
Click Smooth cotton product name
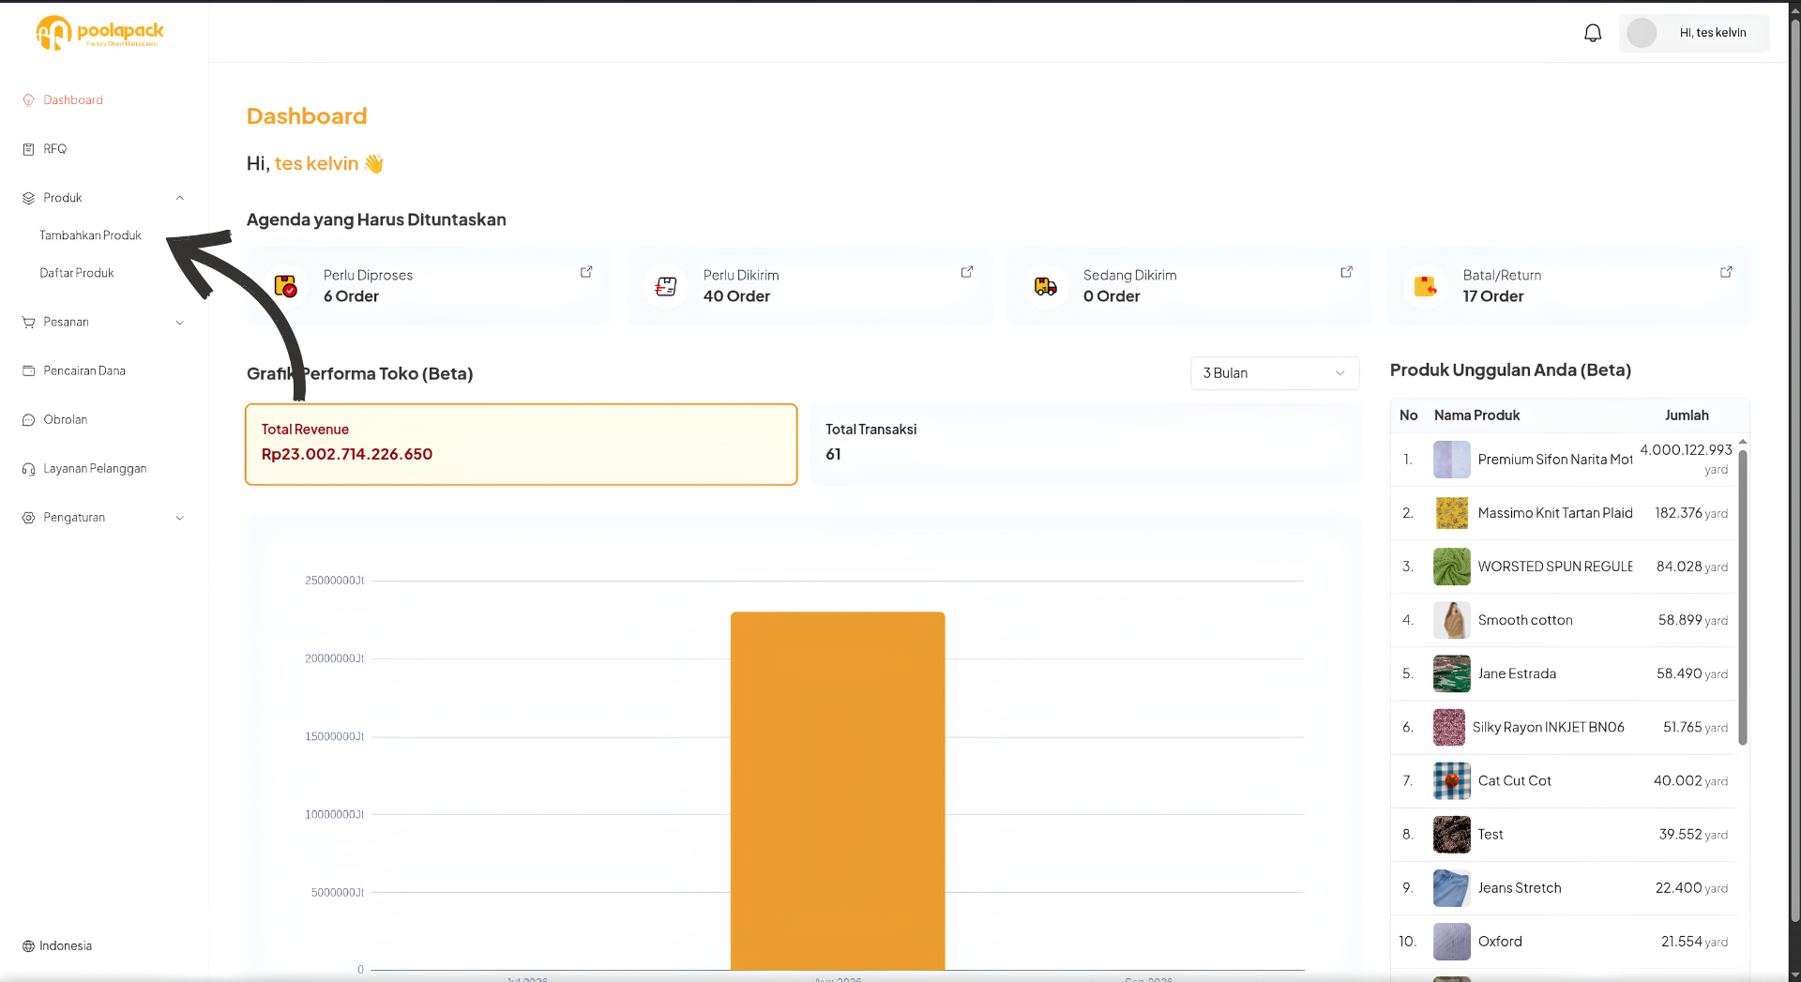1525,620
